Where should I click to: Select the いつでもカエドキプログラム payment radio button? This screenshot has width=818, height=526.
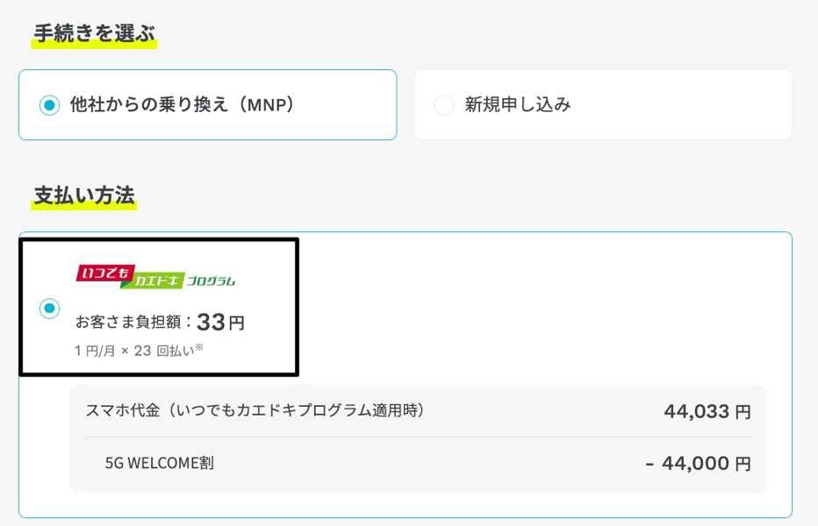[49, 309]
